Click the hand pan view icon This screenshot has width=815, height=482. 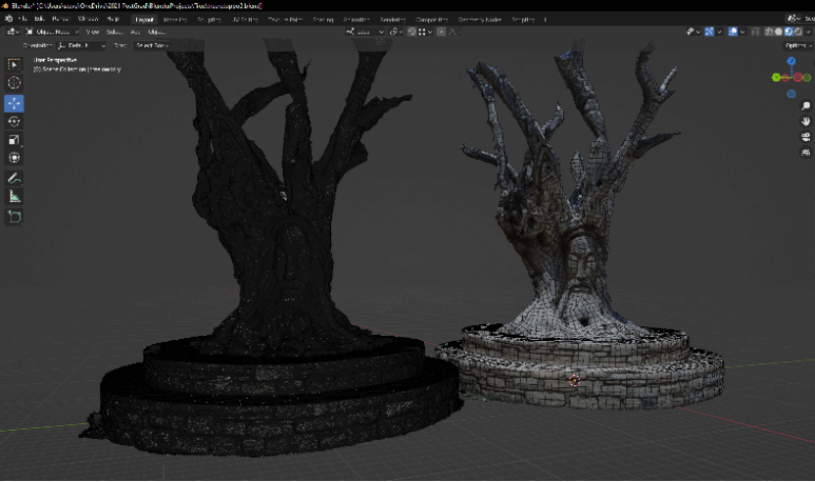point(805,121)
